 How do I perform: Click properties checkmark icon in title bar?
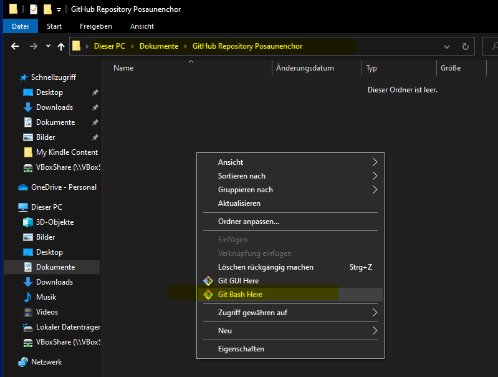tap(34, 9)
